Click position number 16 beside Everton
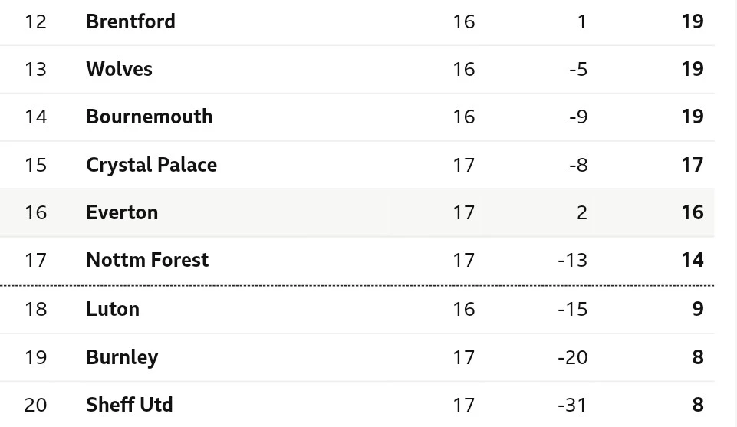737x427 pixels. [35, 212]
